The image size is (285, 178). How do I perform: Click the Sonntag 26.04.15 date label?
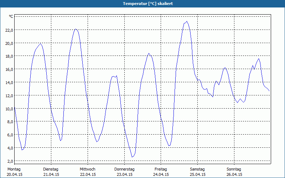[x=234, y=172]
